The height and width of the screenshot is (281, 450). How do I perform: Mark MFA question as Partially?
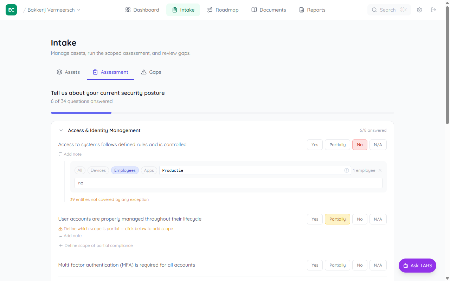337,265
